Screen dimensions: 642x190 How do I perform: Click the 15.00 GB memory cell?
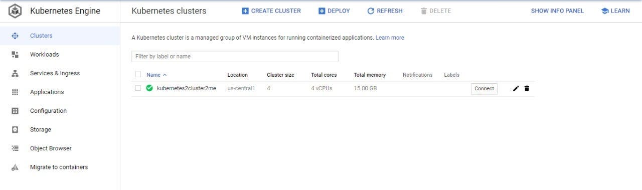(365, 88)
